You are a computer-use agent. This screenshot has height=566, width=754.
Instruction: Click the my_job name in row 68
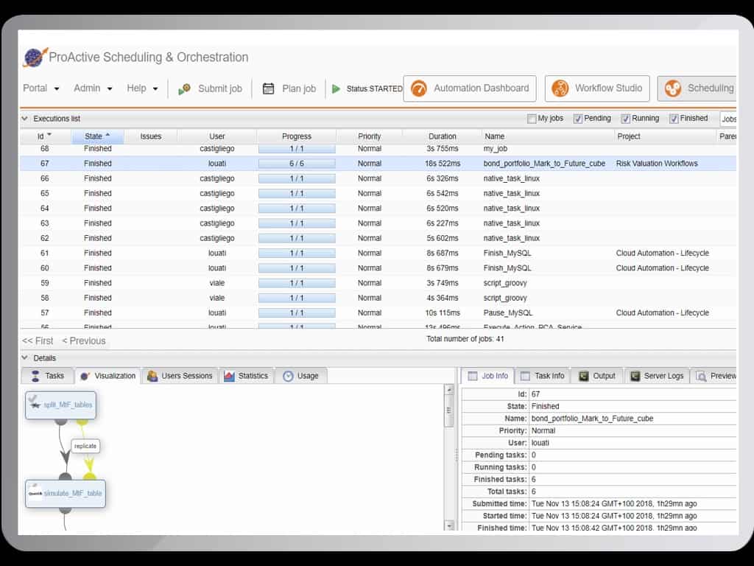tap(496, 149)
